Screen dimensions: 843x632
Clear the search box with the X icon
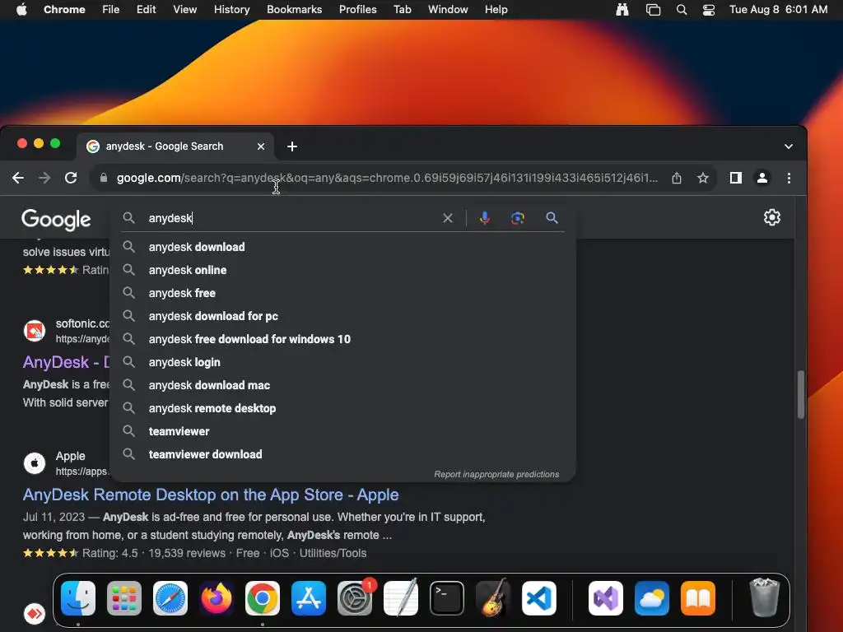click(448, 218)
